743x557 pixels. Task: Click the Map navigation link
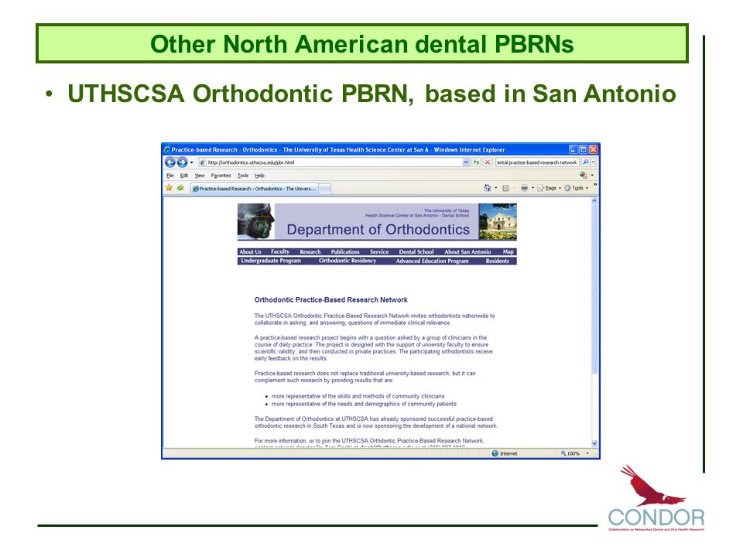(508, 252)
